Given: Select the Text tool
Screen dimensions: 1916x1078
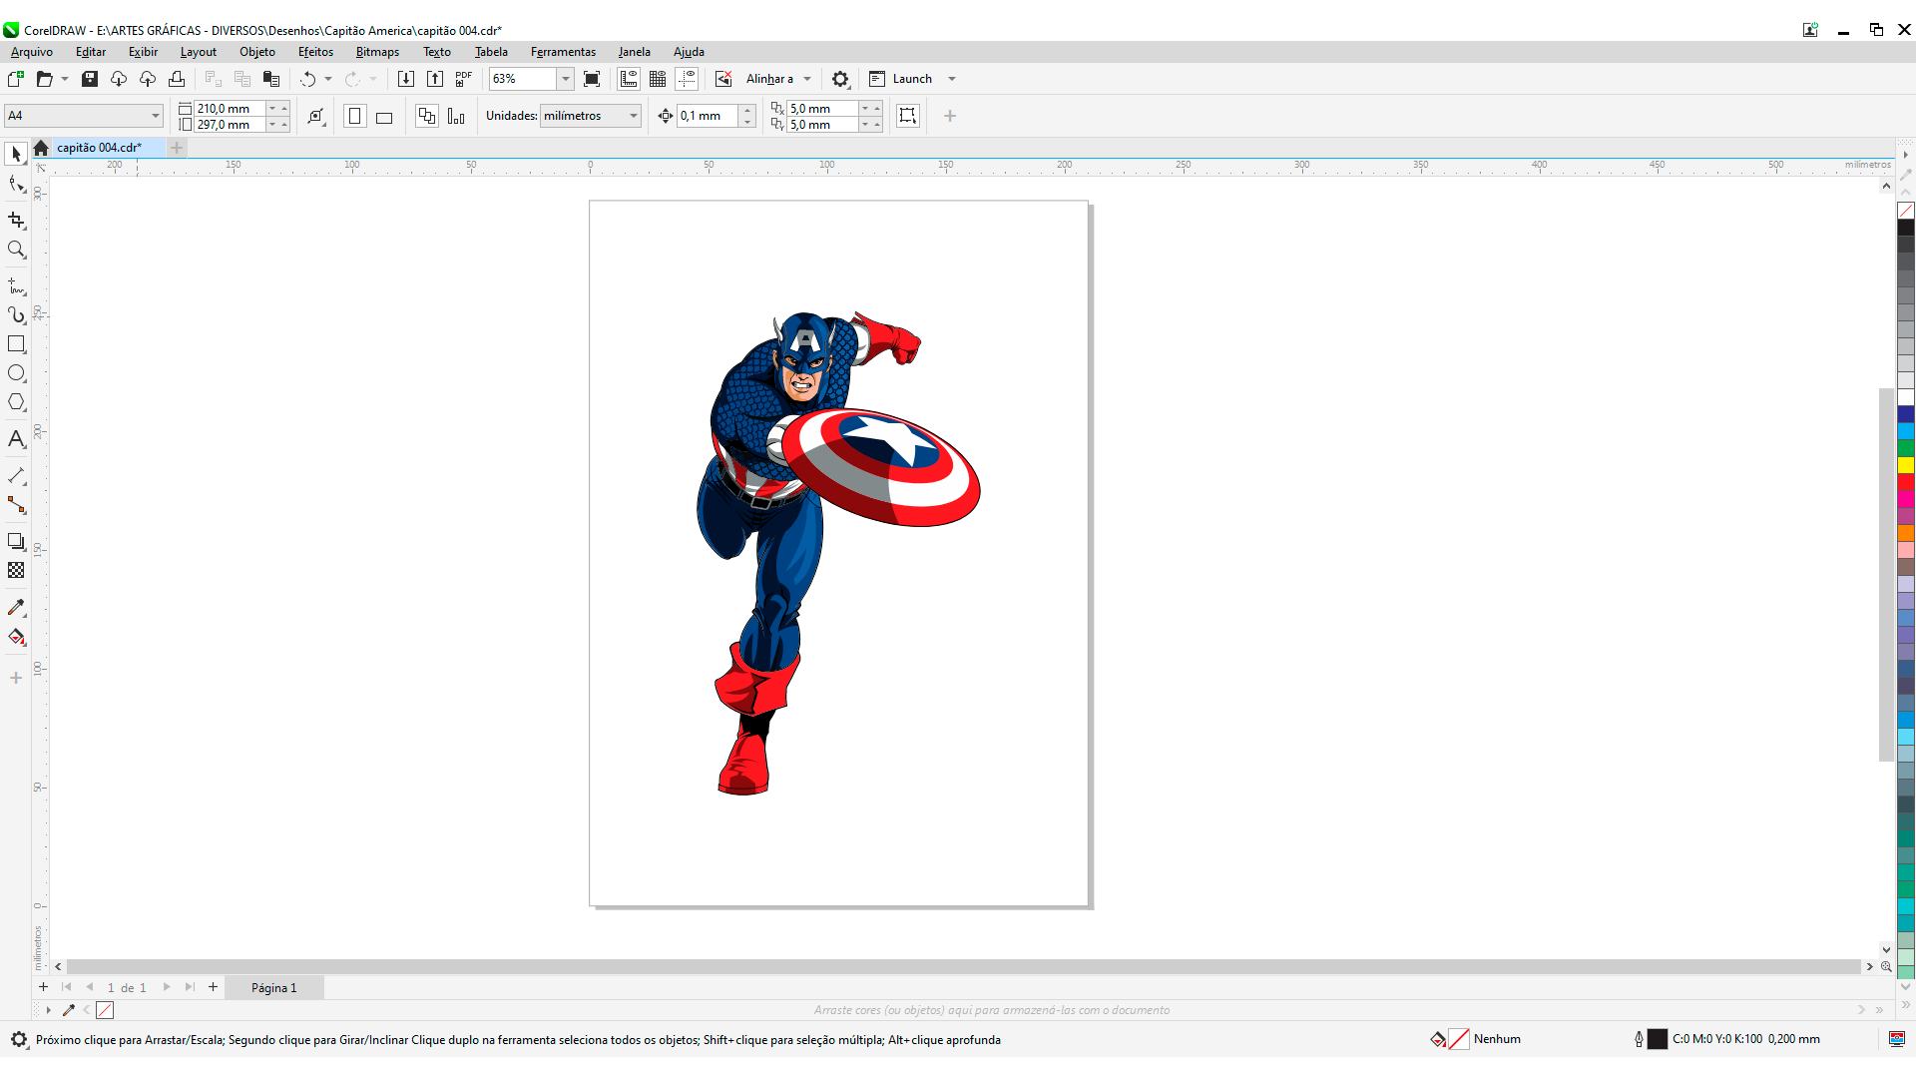Looking at the screenshot, I should 16,439.
